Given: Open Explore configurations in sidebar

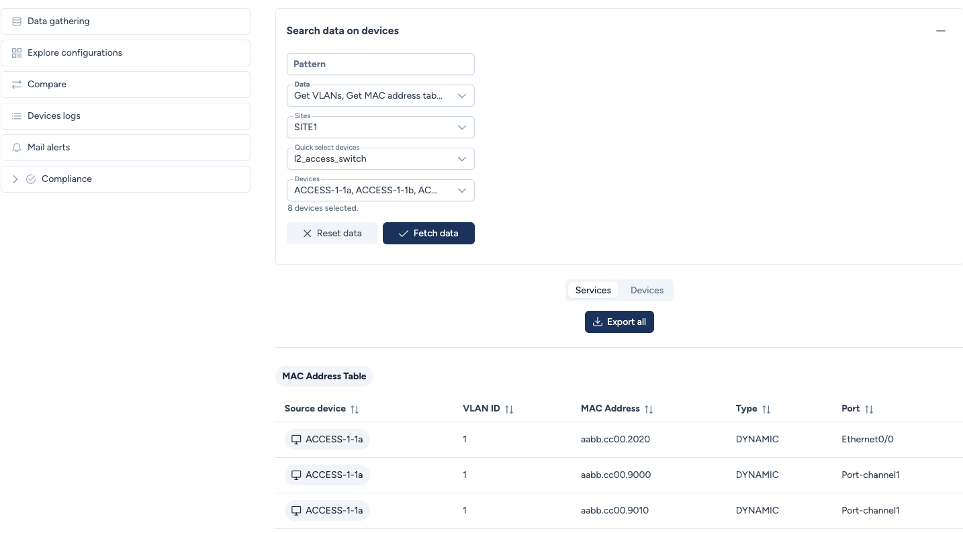Looking at the screenshot, I should click(x=75, y=53).
